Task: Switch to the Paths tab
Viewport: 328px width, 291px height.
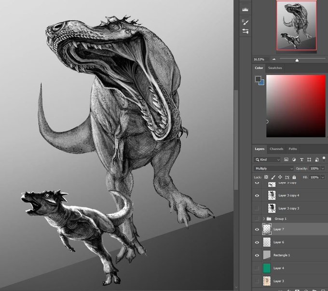Action: (293, 149)
